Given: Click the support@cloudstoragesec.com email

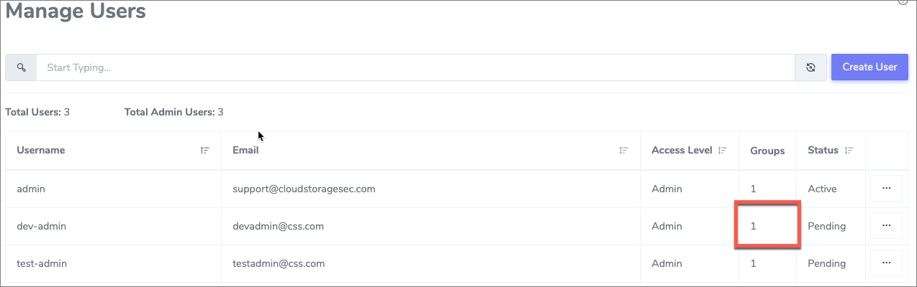Looking at the screenshot, I should click(304, 189).
